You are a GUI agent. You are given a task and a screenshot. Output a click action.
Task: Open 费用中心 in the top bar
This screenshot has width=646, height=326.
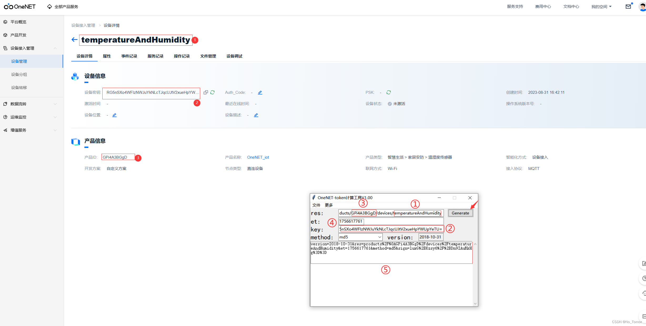click(x=543, y=7)
